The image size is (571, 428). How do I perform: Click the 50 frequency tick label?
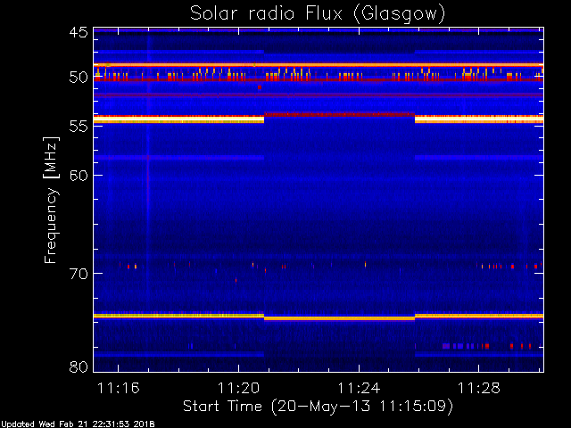(x=79, y=78)
